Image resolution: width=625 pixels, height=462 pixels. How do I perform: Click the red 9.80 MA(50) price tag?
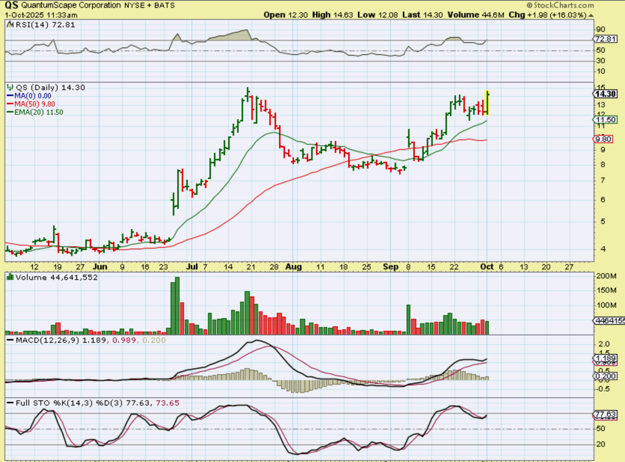[x=603, y=139]
